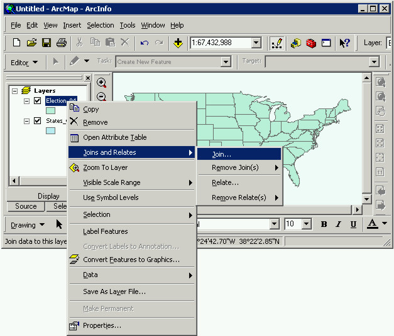
Task: Click the map horizontal scrollbar right arrow
Action: [x=358, y=209]
